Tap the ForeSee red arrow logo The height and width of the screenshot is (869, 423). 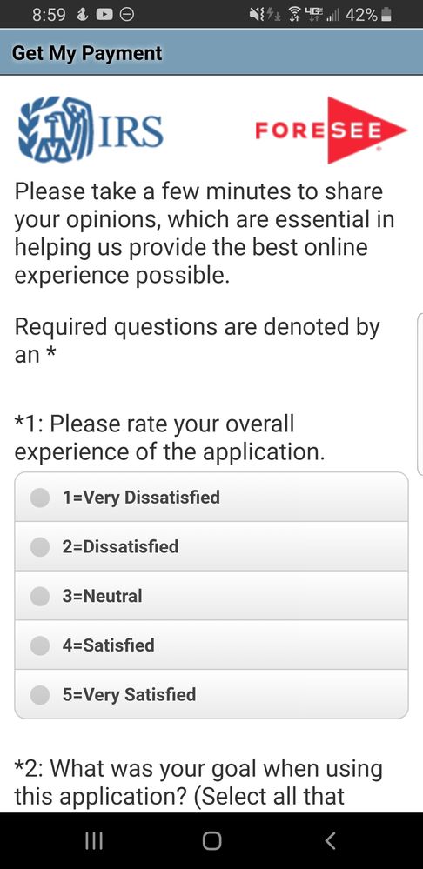pyautogui.click(x=331, y=130)
